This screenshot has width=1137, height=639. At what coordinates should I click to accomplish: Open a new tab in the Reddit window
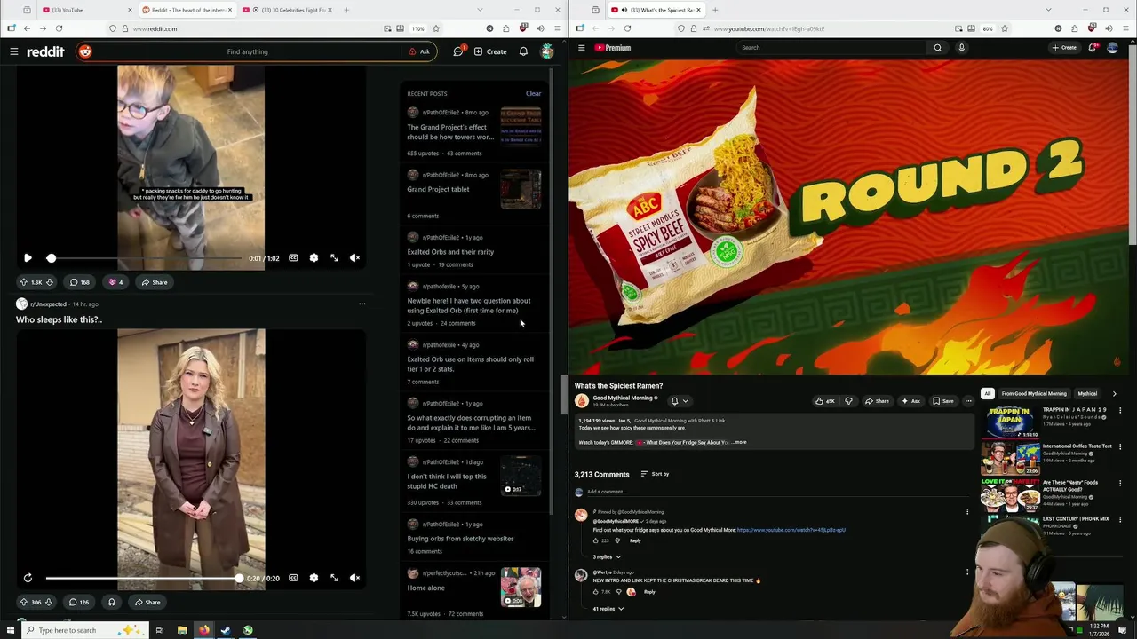(x=346, y=10)
